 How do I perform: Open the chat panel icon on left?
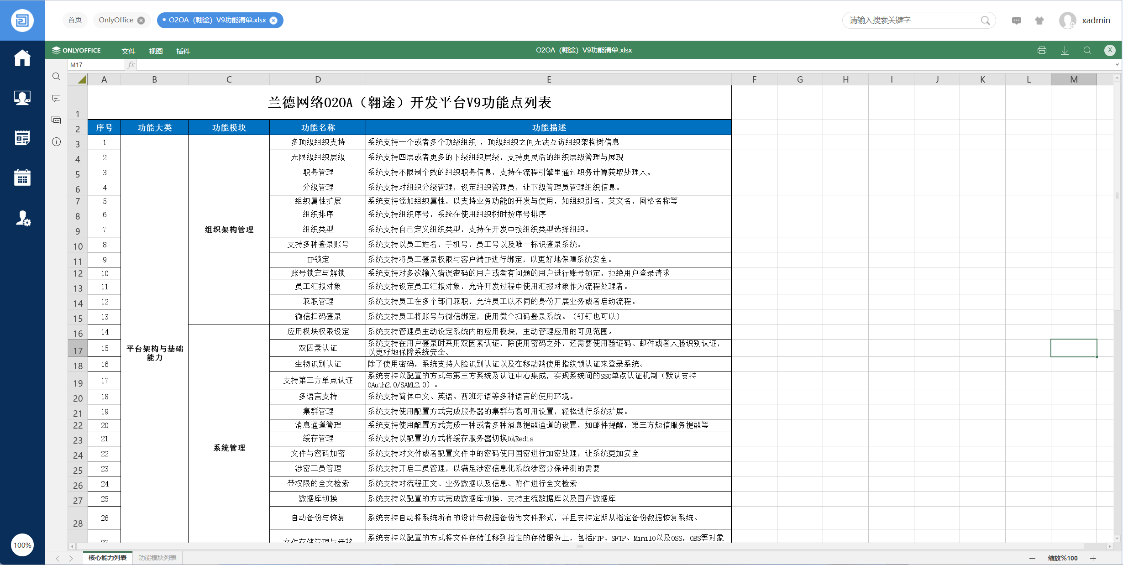[x=56, y=120]
